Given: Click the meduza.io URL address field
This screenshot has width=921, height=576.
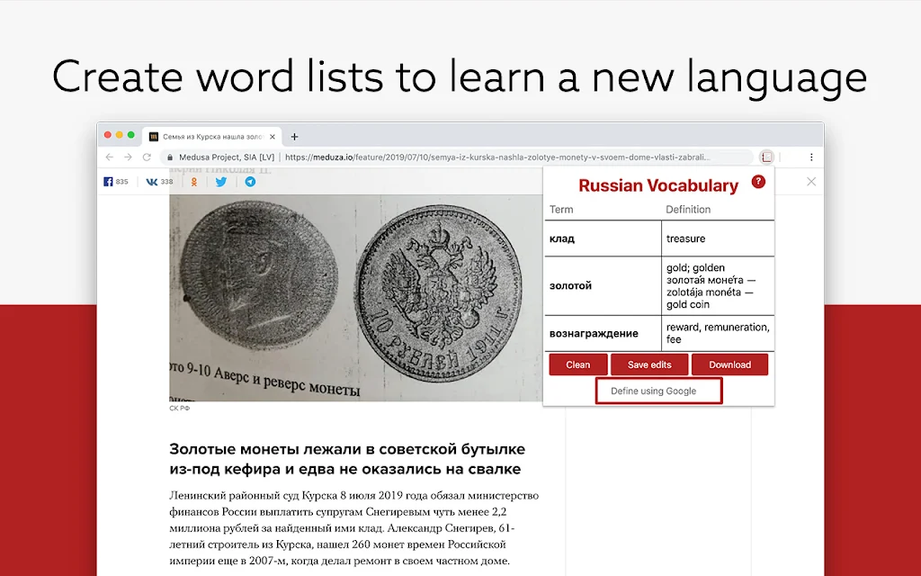Looking at the screenshot, I should (x=496, y=157).
